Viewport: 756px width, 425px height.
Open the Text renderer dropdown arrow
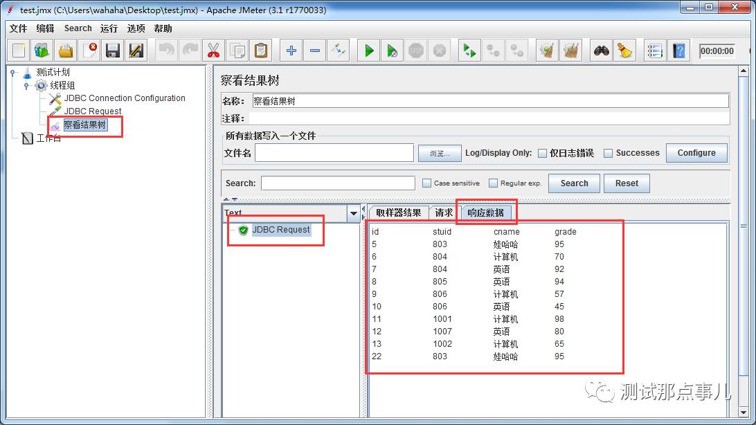pos(353,213)
